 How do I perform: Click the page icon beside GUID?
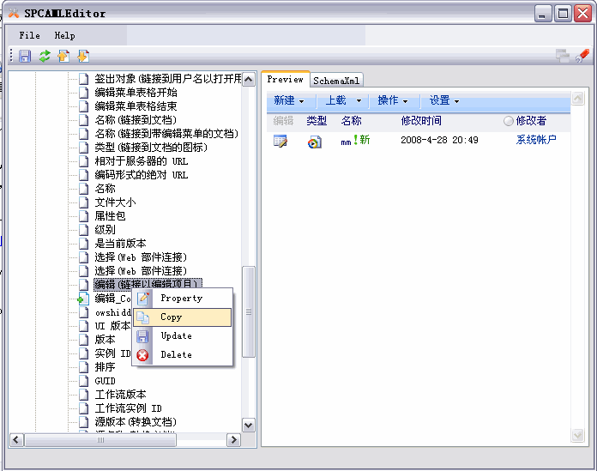click(84, 381)
